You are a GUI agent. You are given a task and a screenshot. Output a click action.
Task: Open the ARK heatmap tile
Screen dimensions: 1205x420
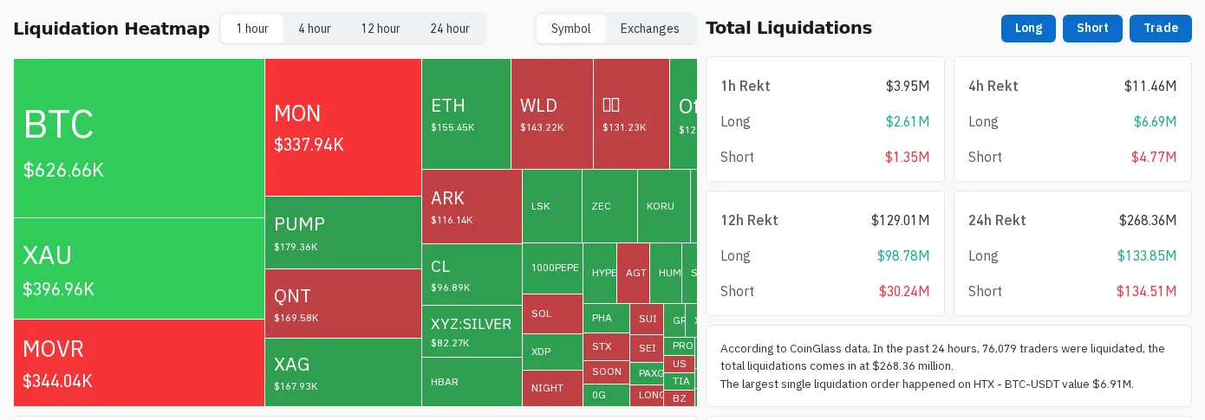click(472, 206)
